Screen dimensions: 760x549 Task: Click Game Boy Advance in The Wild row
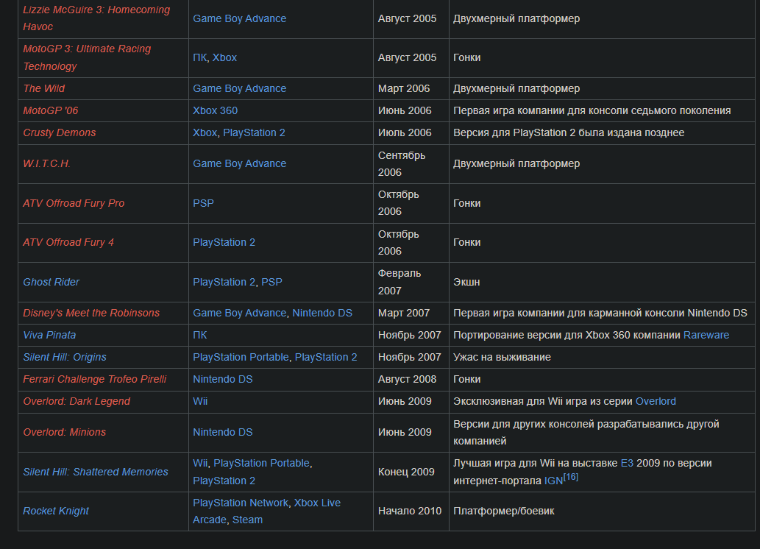coord(239,88)
